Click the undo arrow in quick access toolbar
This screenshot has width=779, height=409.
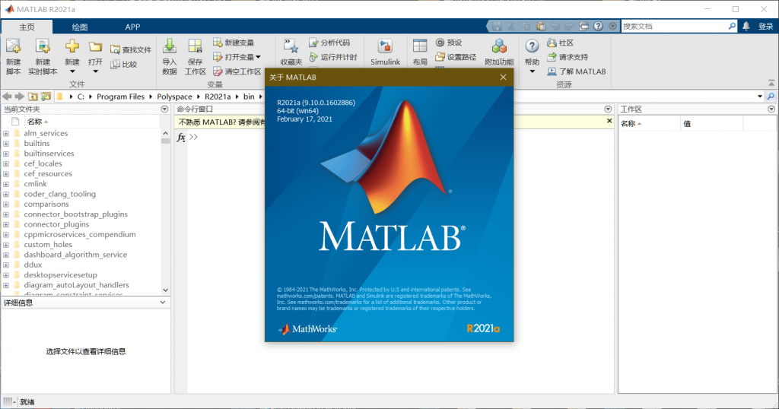(555, 27)
